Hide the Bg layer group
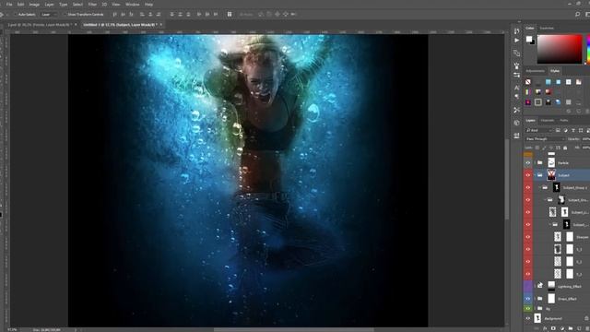 [x=528, y=309]
